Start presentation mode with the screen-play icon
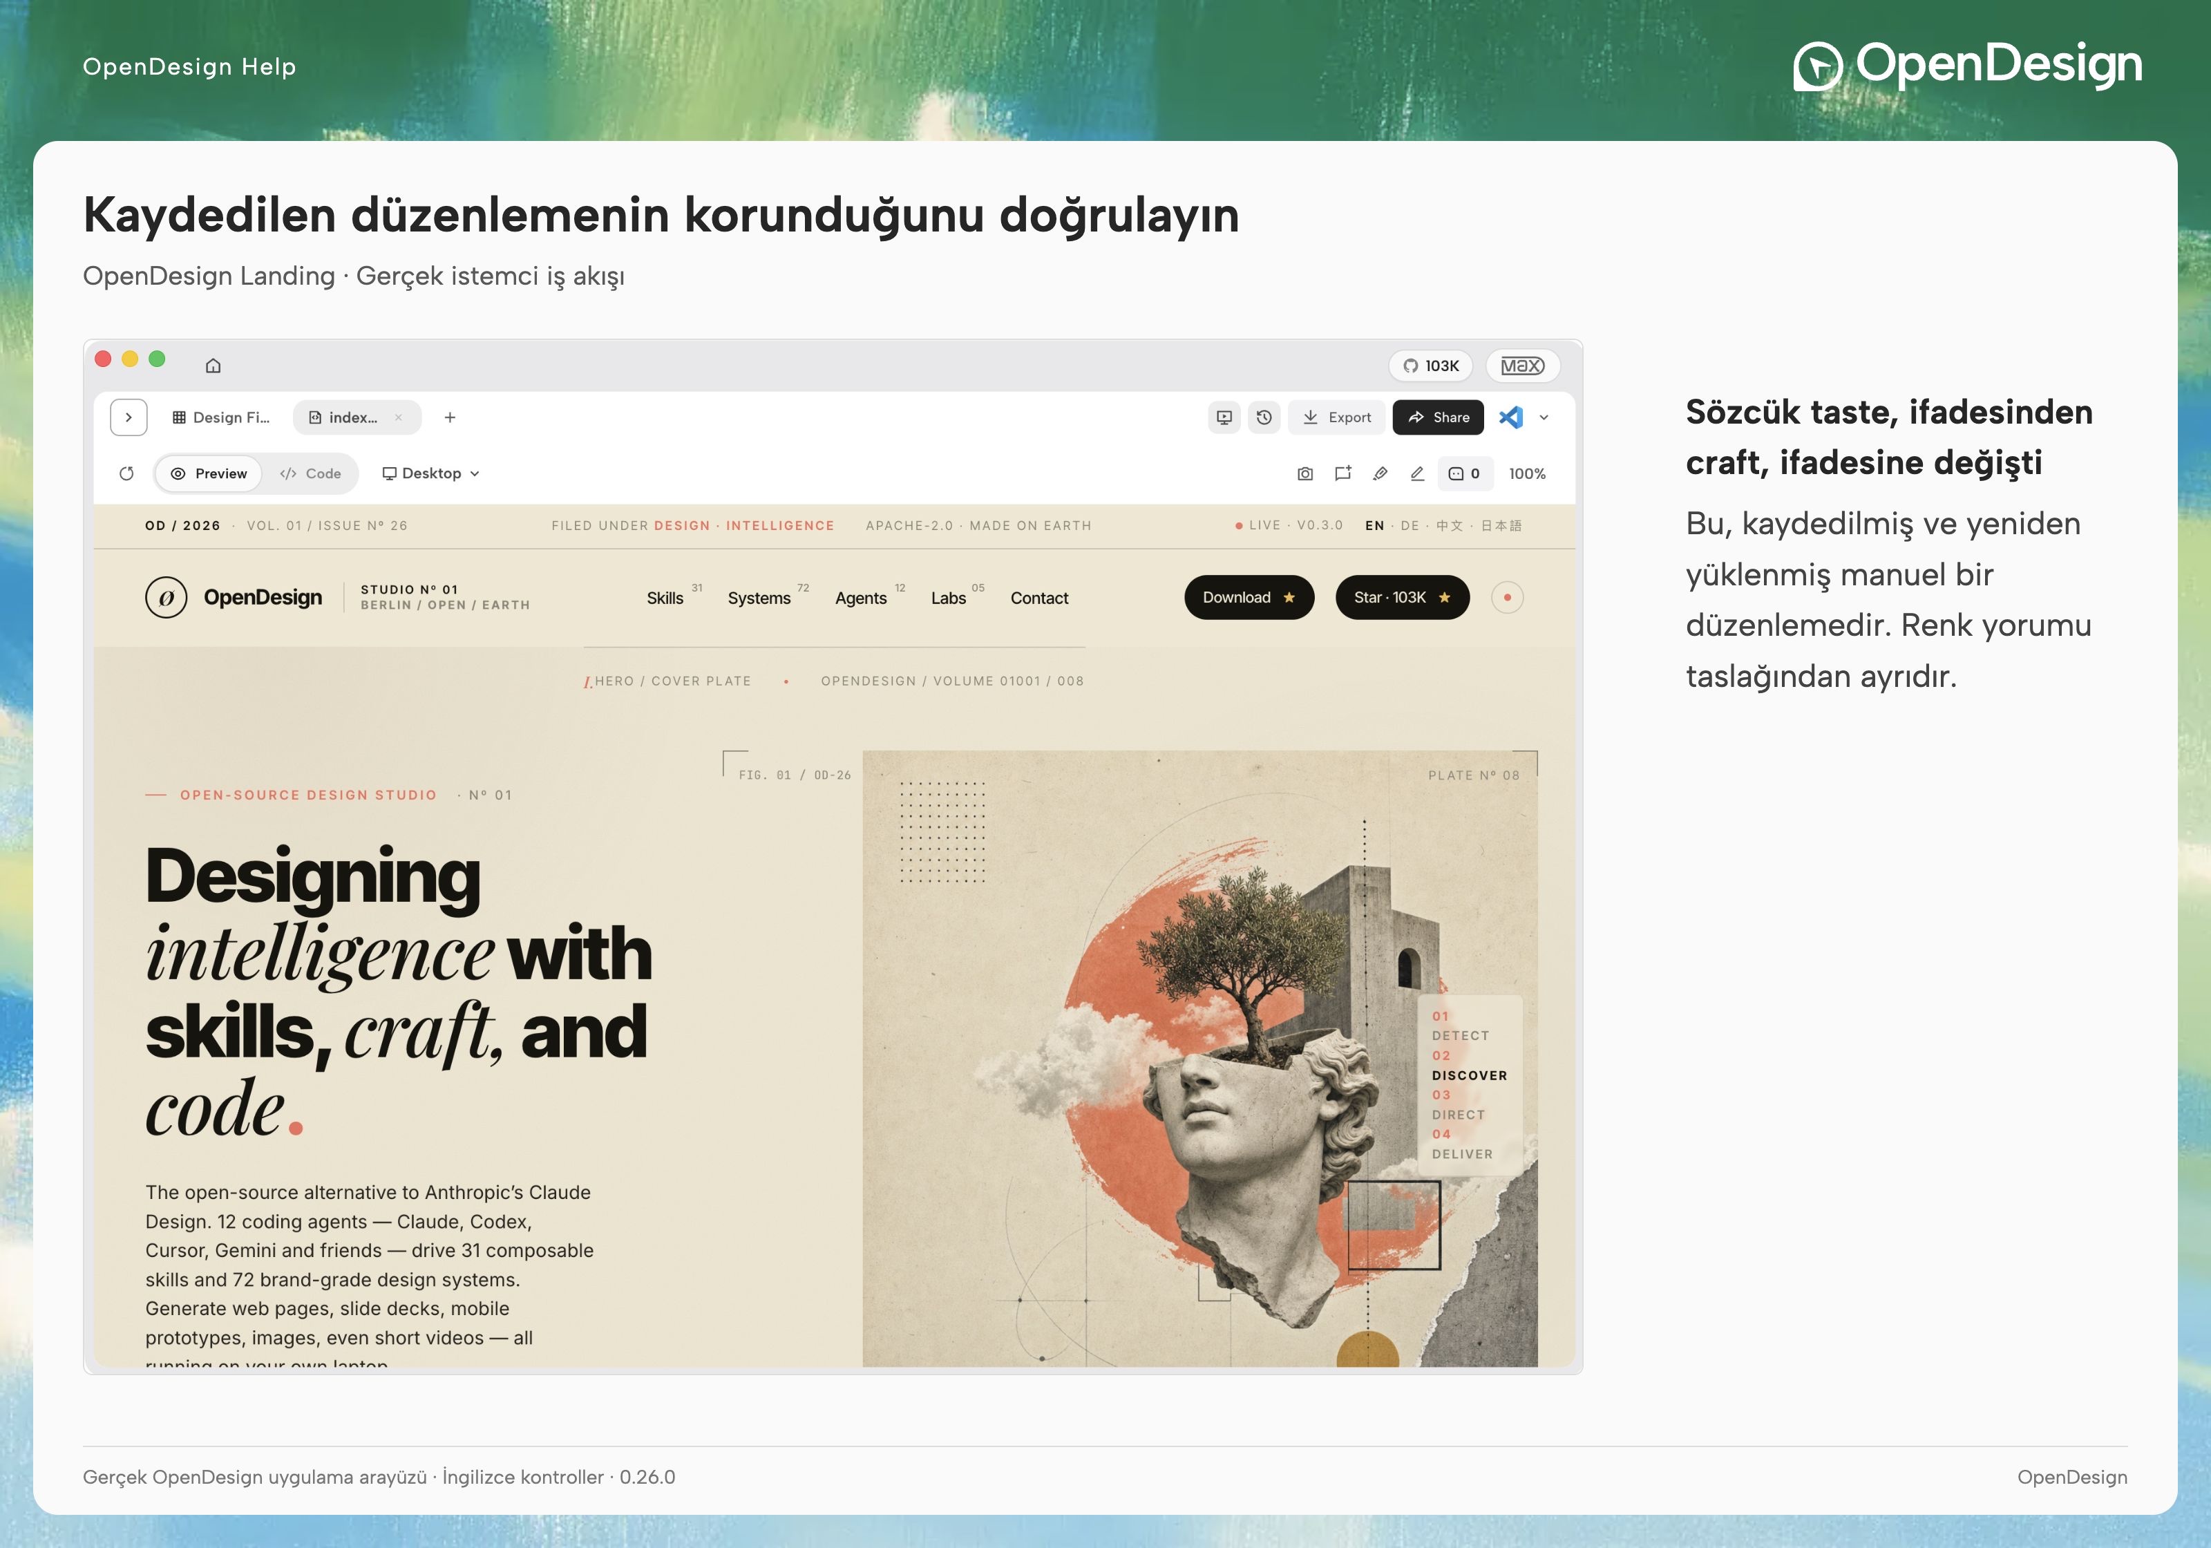The height and width of the screenshot is (1548, 2211). click(1224, 417)
